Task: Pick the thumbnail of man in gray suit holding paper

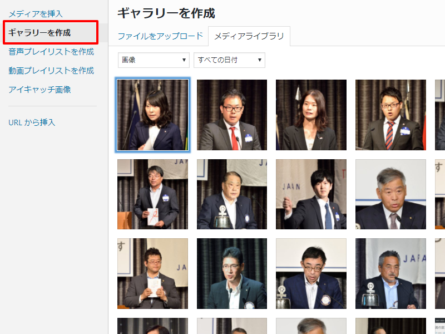Action: 152,274
